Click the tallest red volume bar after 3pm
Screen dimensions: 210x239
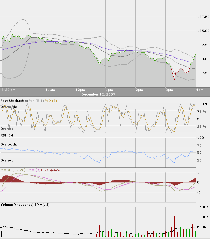tap(174, 226)
